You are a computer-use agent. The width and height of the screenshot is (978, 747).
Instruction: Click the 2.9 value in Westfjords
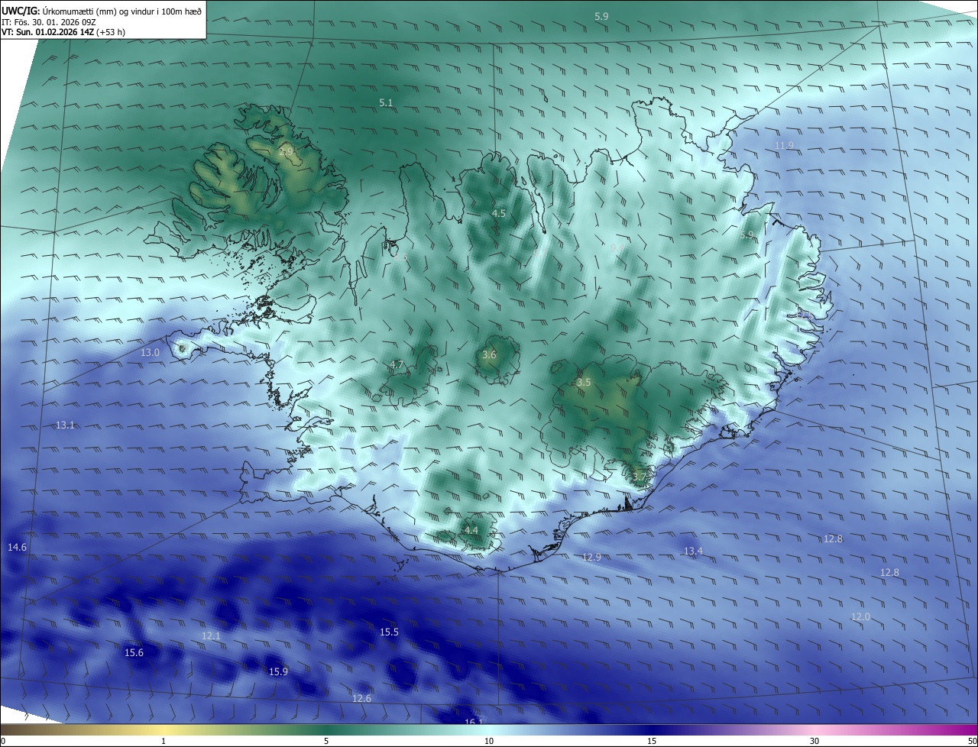click(287, 152)
